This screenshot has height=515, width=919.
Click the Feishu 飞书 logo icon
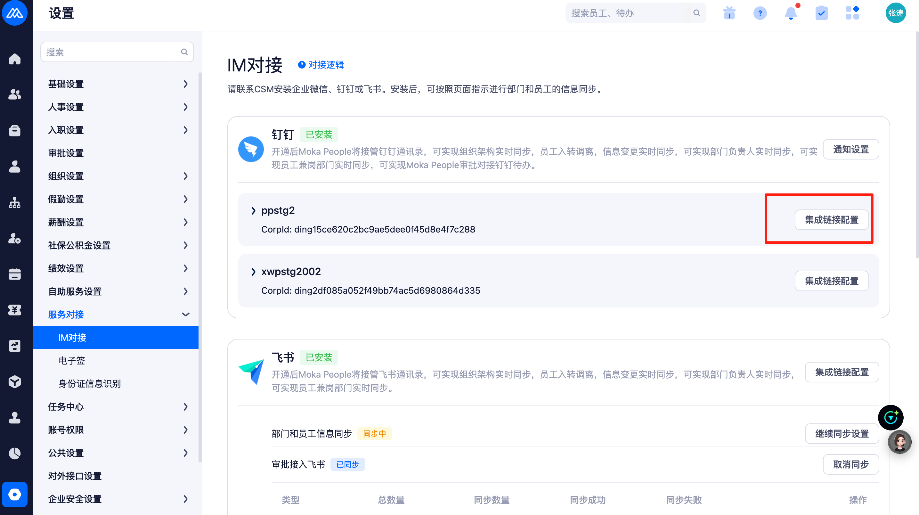click(251, 372)
